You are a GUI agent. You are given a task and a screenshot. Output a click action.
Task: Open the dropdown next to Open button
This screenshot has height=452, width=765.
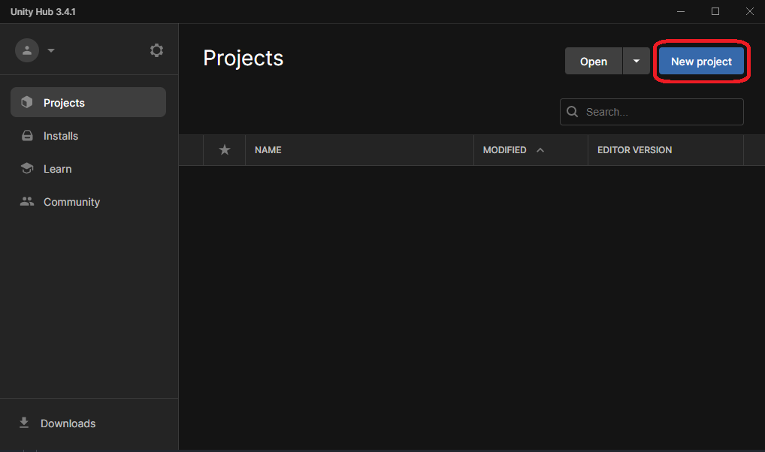[636, 61]
